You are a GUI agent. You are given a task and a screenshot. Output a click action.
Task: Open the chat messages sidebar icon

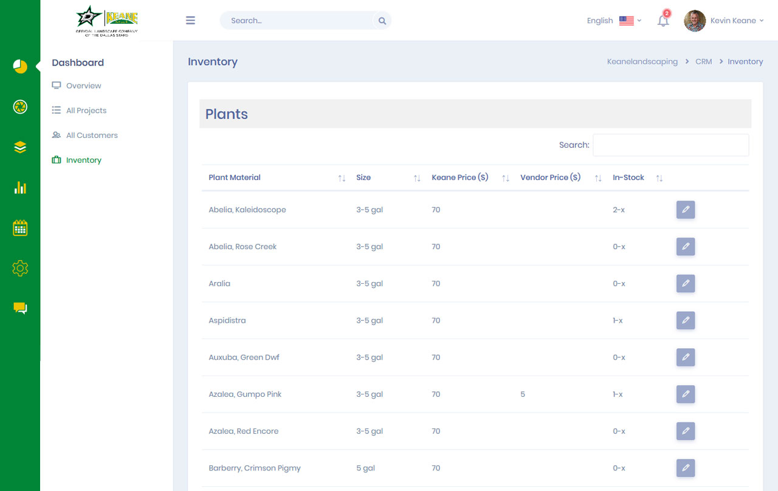pyautogui.click(x=20, y=308)
